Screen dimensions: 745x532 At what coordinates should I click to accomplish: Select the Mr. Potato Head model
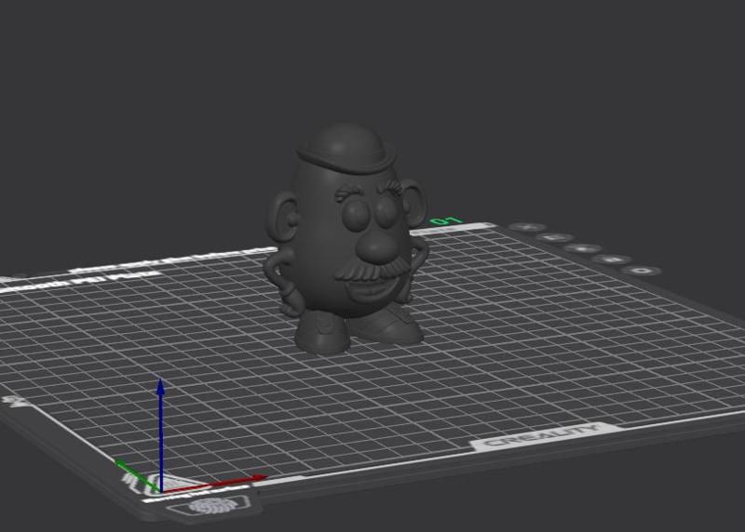[345, 240]
